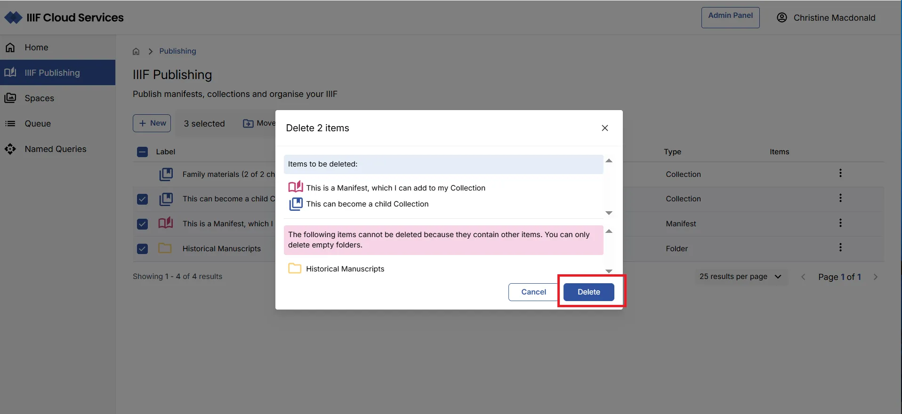Open the Home sidebar item
The width and height of the screenshot is (902, 414).
[x=57, y=48]
